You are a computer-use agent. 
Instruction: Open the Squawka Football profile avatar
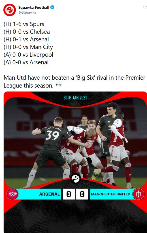(10, 10)
